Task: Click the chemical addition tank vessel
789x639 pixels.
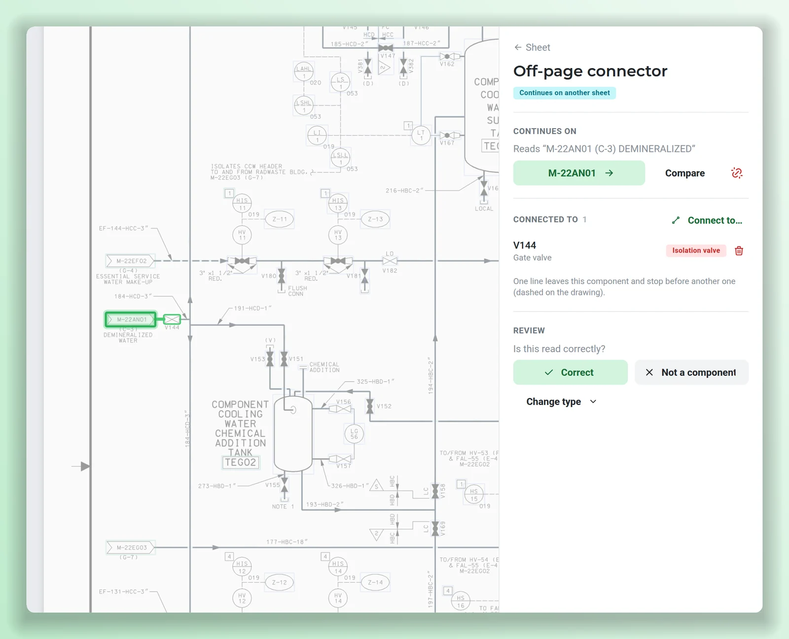Action: [x=293, y=434]
